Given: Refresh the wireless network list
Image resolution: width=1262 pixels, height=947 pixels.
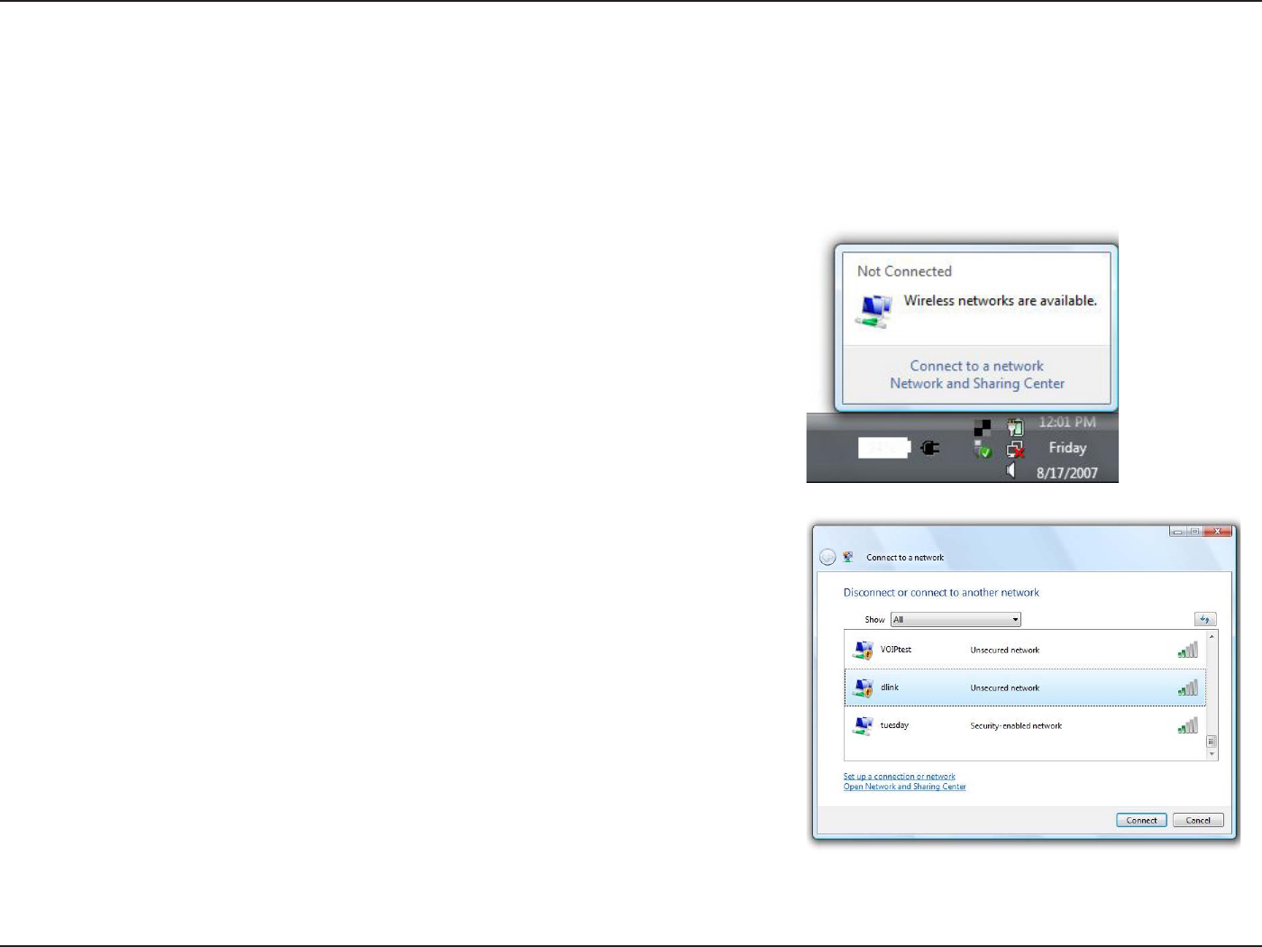Looking at the screenshot, I should pyautogui.click(x=1205, y=620).
